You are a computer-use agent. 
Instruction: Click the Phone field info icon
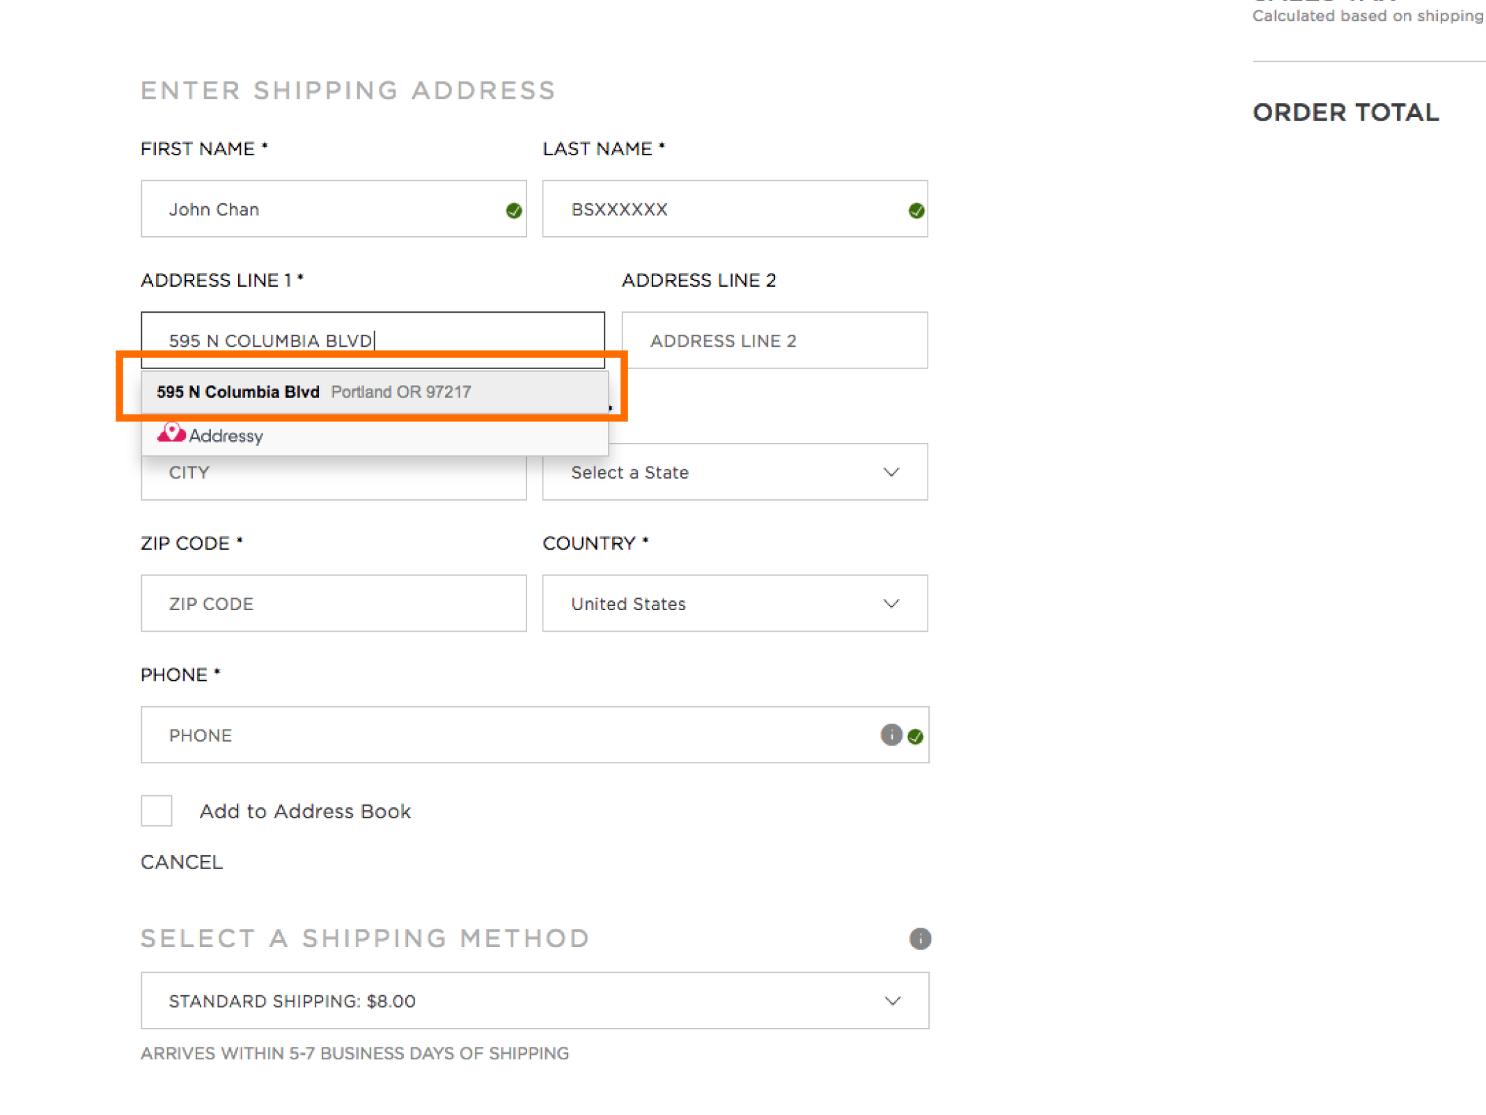(891, 735)
